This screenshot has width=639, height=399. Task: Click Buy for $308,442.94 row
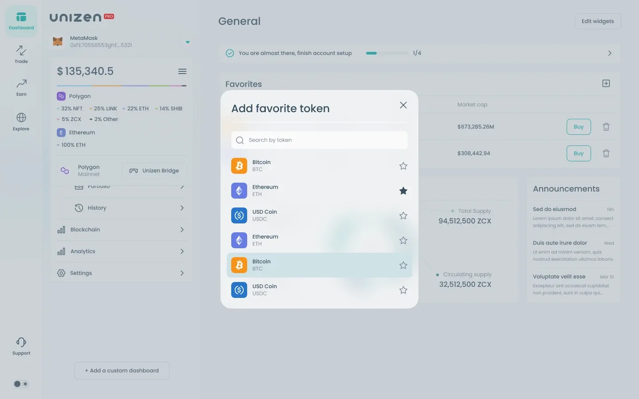pos(579,153)
